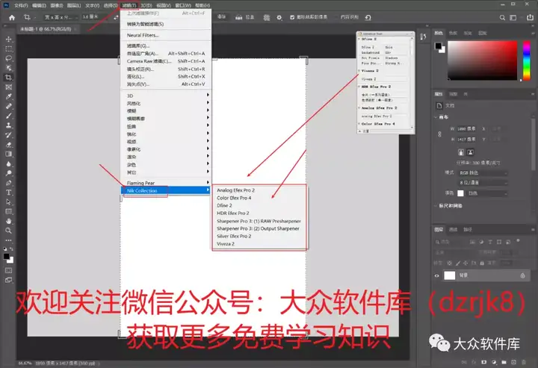Viewport: 538px width, 368px height.
Task: Click the reset crop arrow icon
Action: [x=368, y=17]
